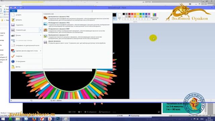Pick the red color swatch in palette

pyautogui.click(x=132, y=14)
